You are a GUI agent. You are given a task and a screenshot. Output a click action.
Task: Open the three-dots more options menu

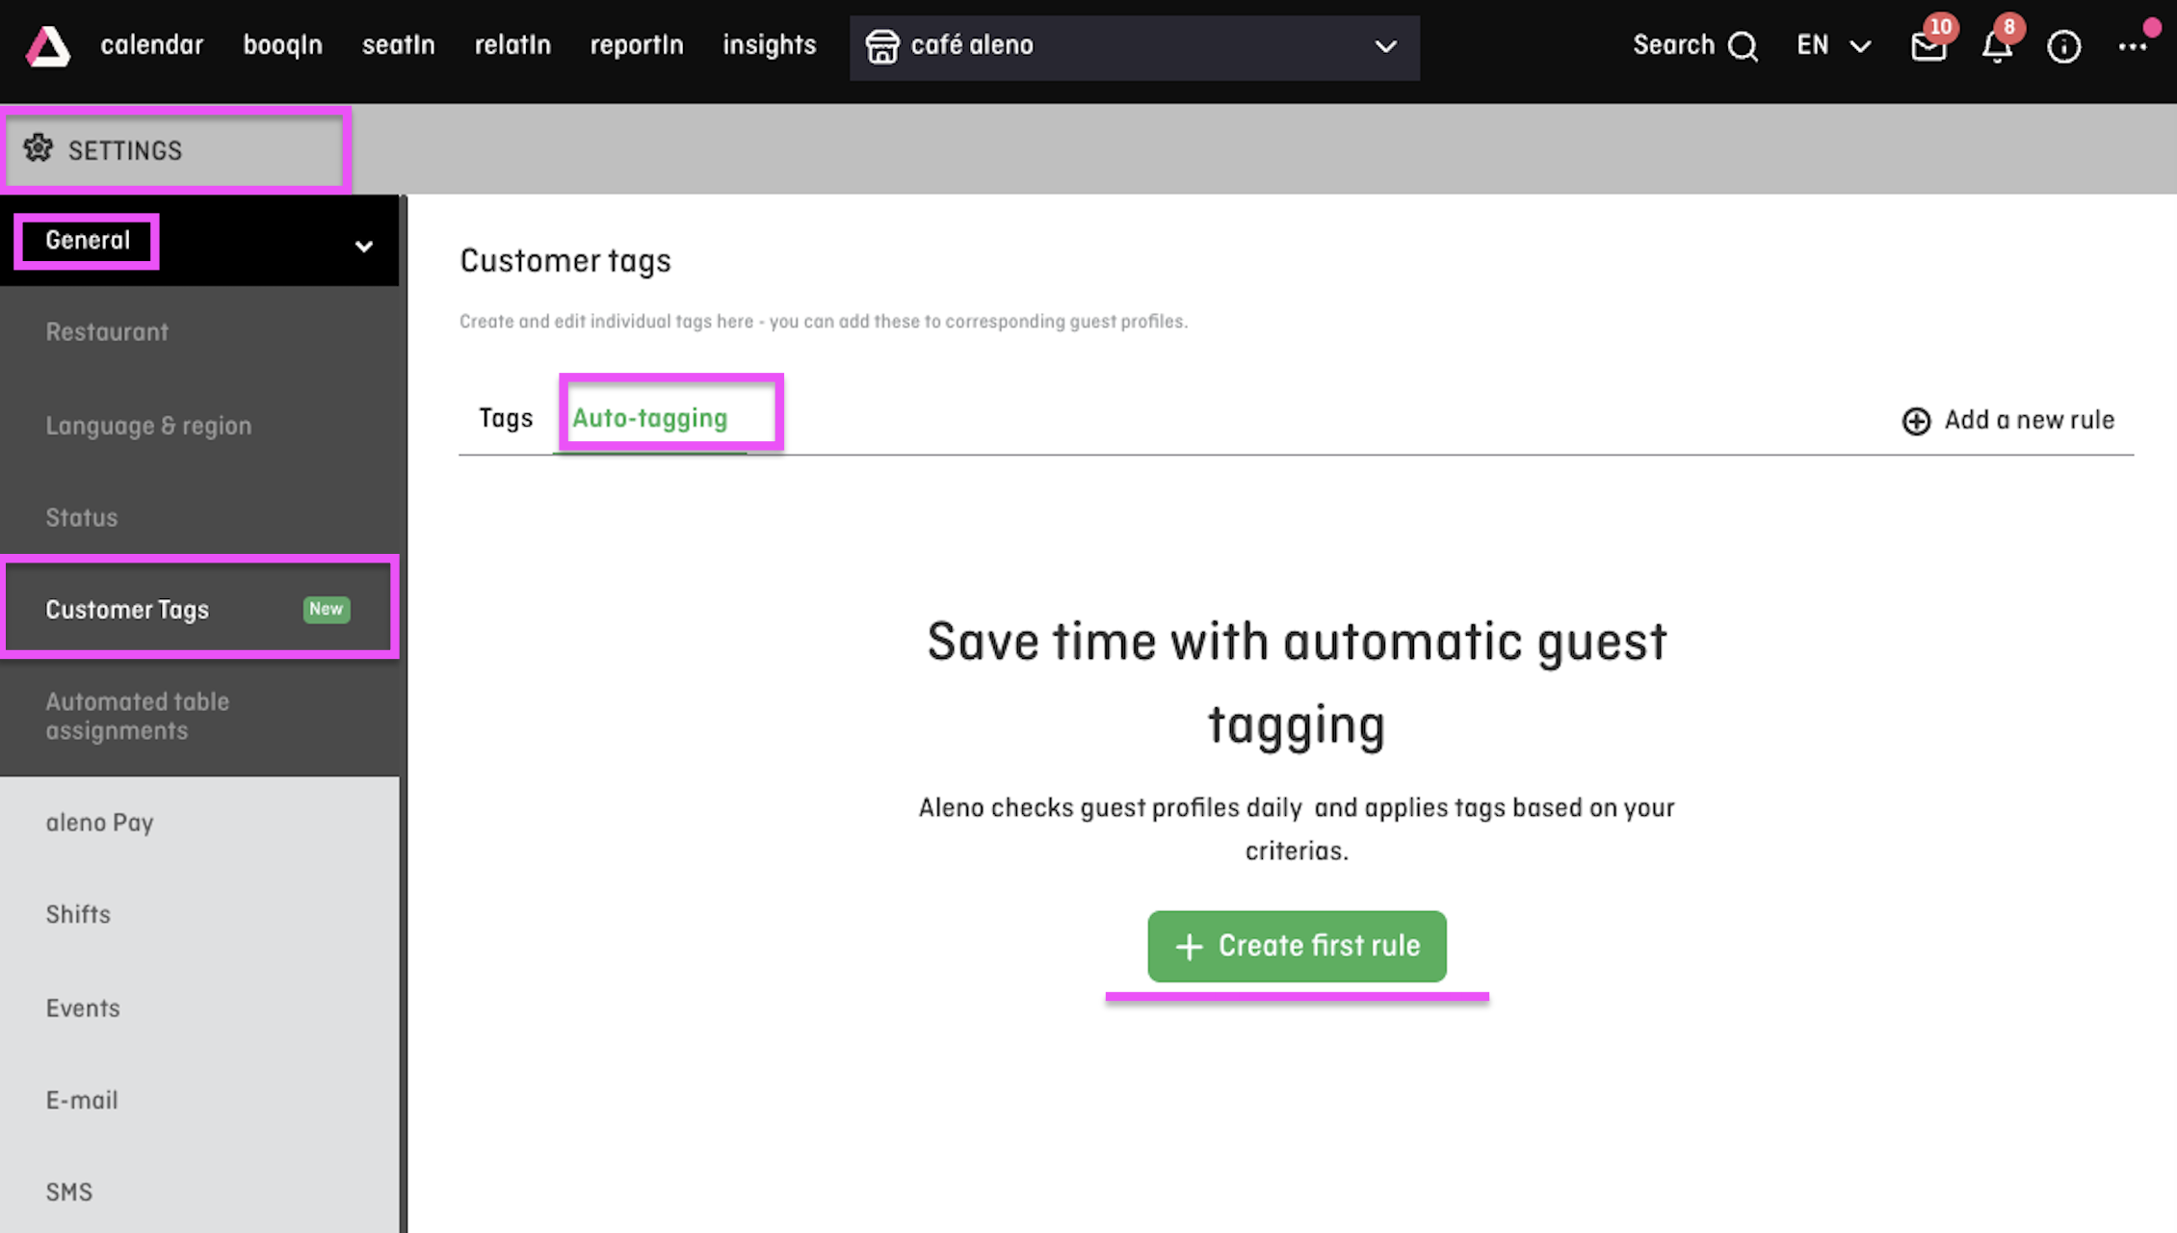pyautogui.click(x=2134, y=46)
